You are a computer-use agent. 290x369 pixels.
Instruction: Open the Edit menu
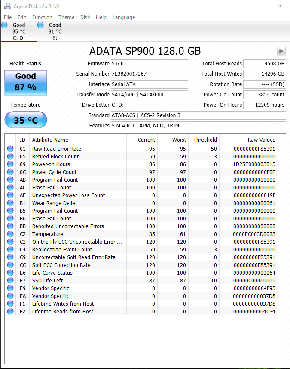pyautogui.click(x=22, y=17)
